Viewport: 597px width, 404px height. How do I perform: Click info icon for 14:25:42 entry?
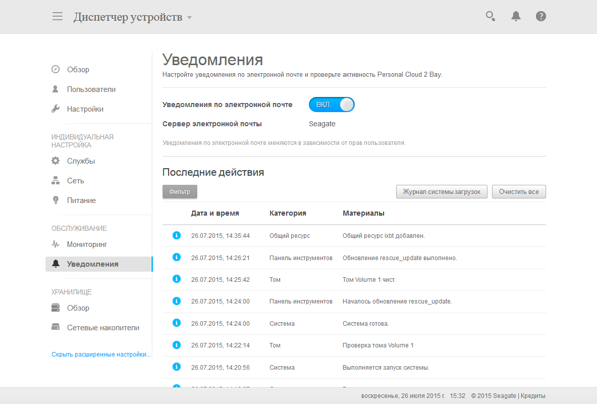177,279
